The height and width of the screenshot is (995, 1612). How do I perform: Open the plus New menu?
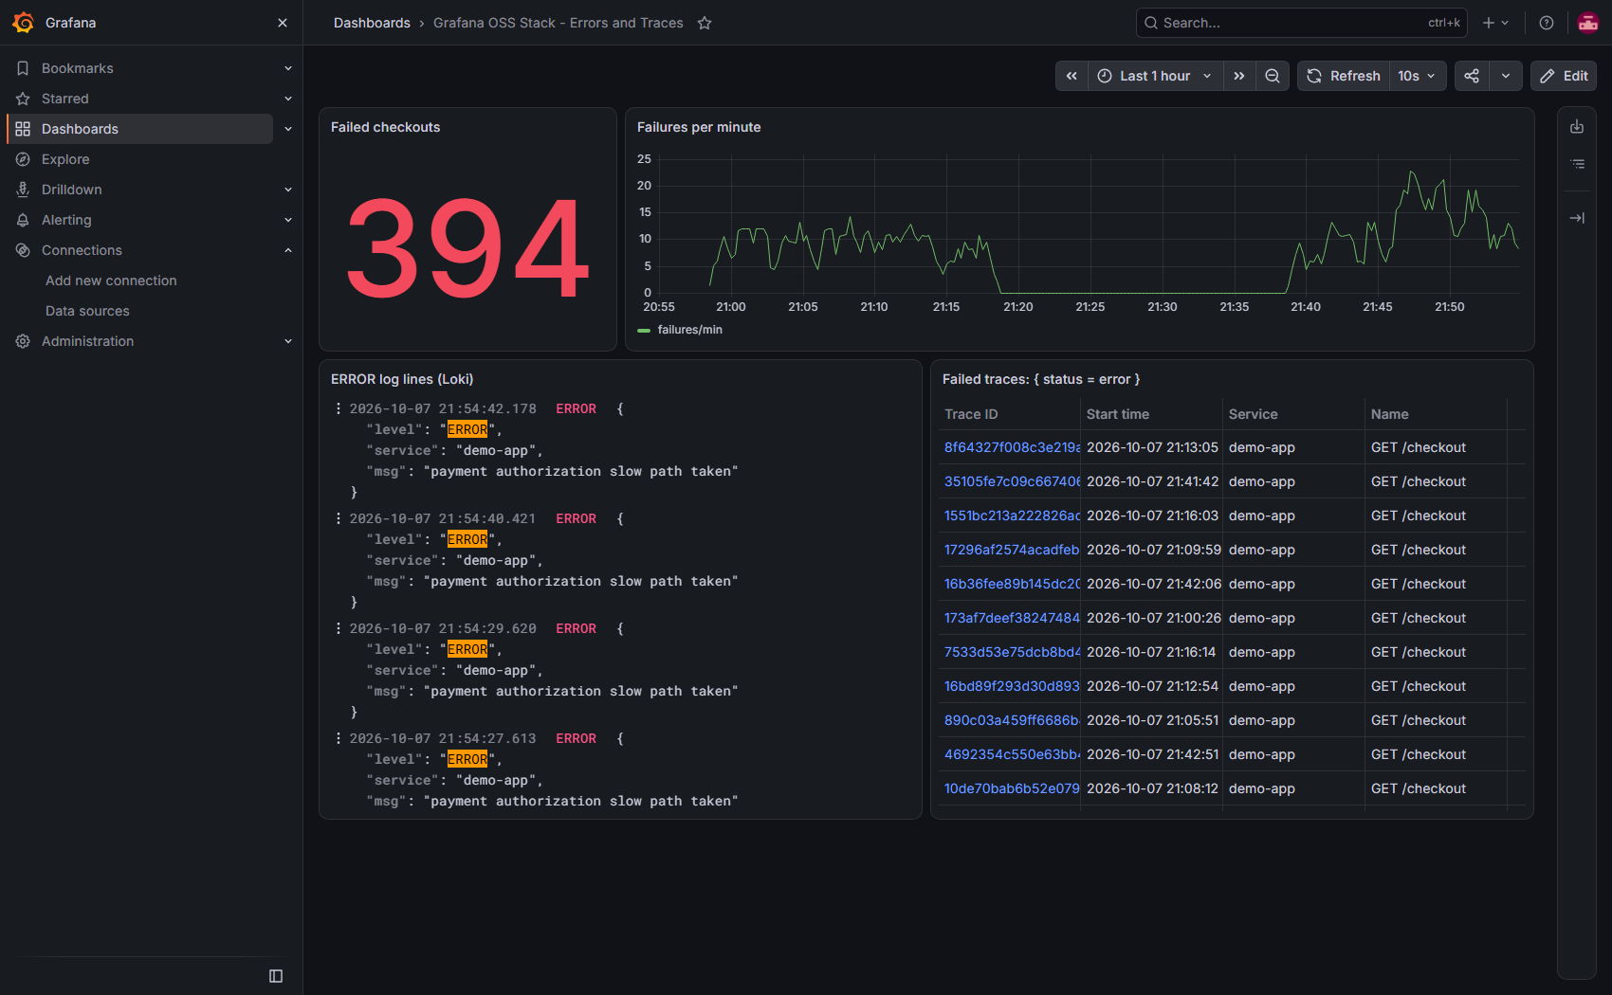(x=1495, y=23)
